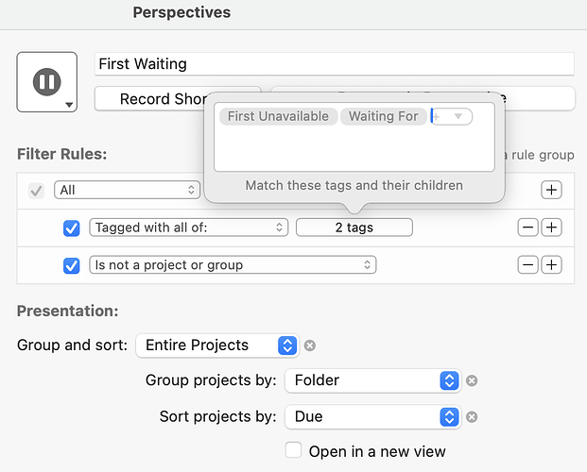Add a rule to the All group
The height and width of the screenshot is (472, 587).
tap(551, 190)
